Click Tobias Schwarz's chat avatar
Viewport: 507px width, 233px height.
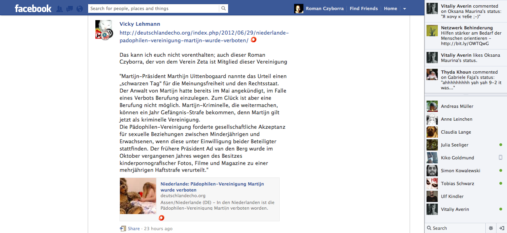click(432, 184)
